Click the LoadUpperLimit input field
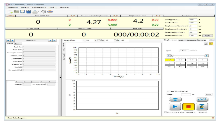Screen dimensions: 218x121 click(193, 20)
